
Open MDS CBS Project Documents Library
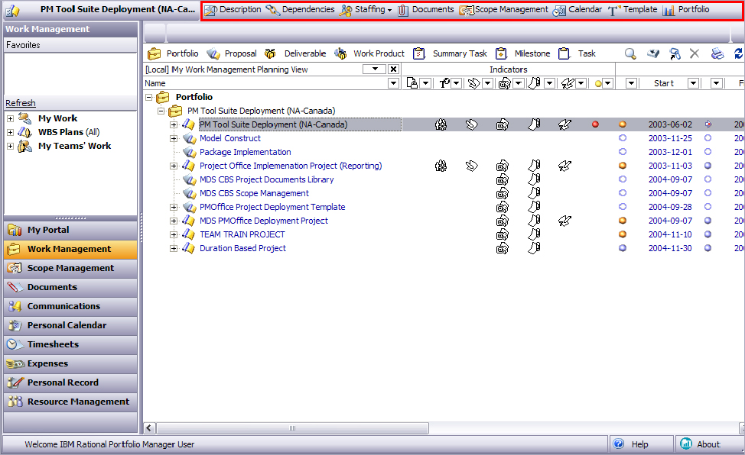(266, 180)
